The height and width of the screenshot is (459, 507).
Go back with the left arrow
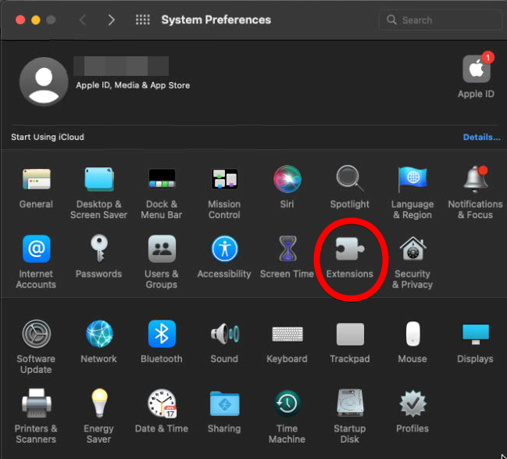pos(84,20)
